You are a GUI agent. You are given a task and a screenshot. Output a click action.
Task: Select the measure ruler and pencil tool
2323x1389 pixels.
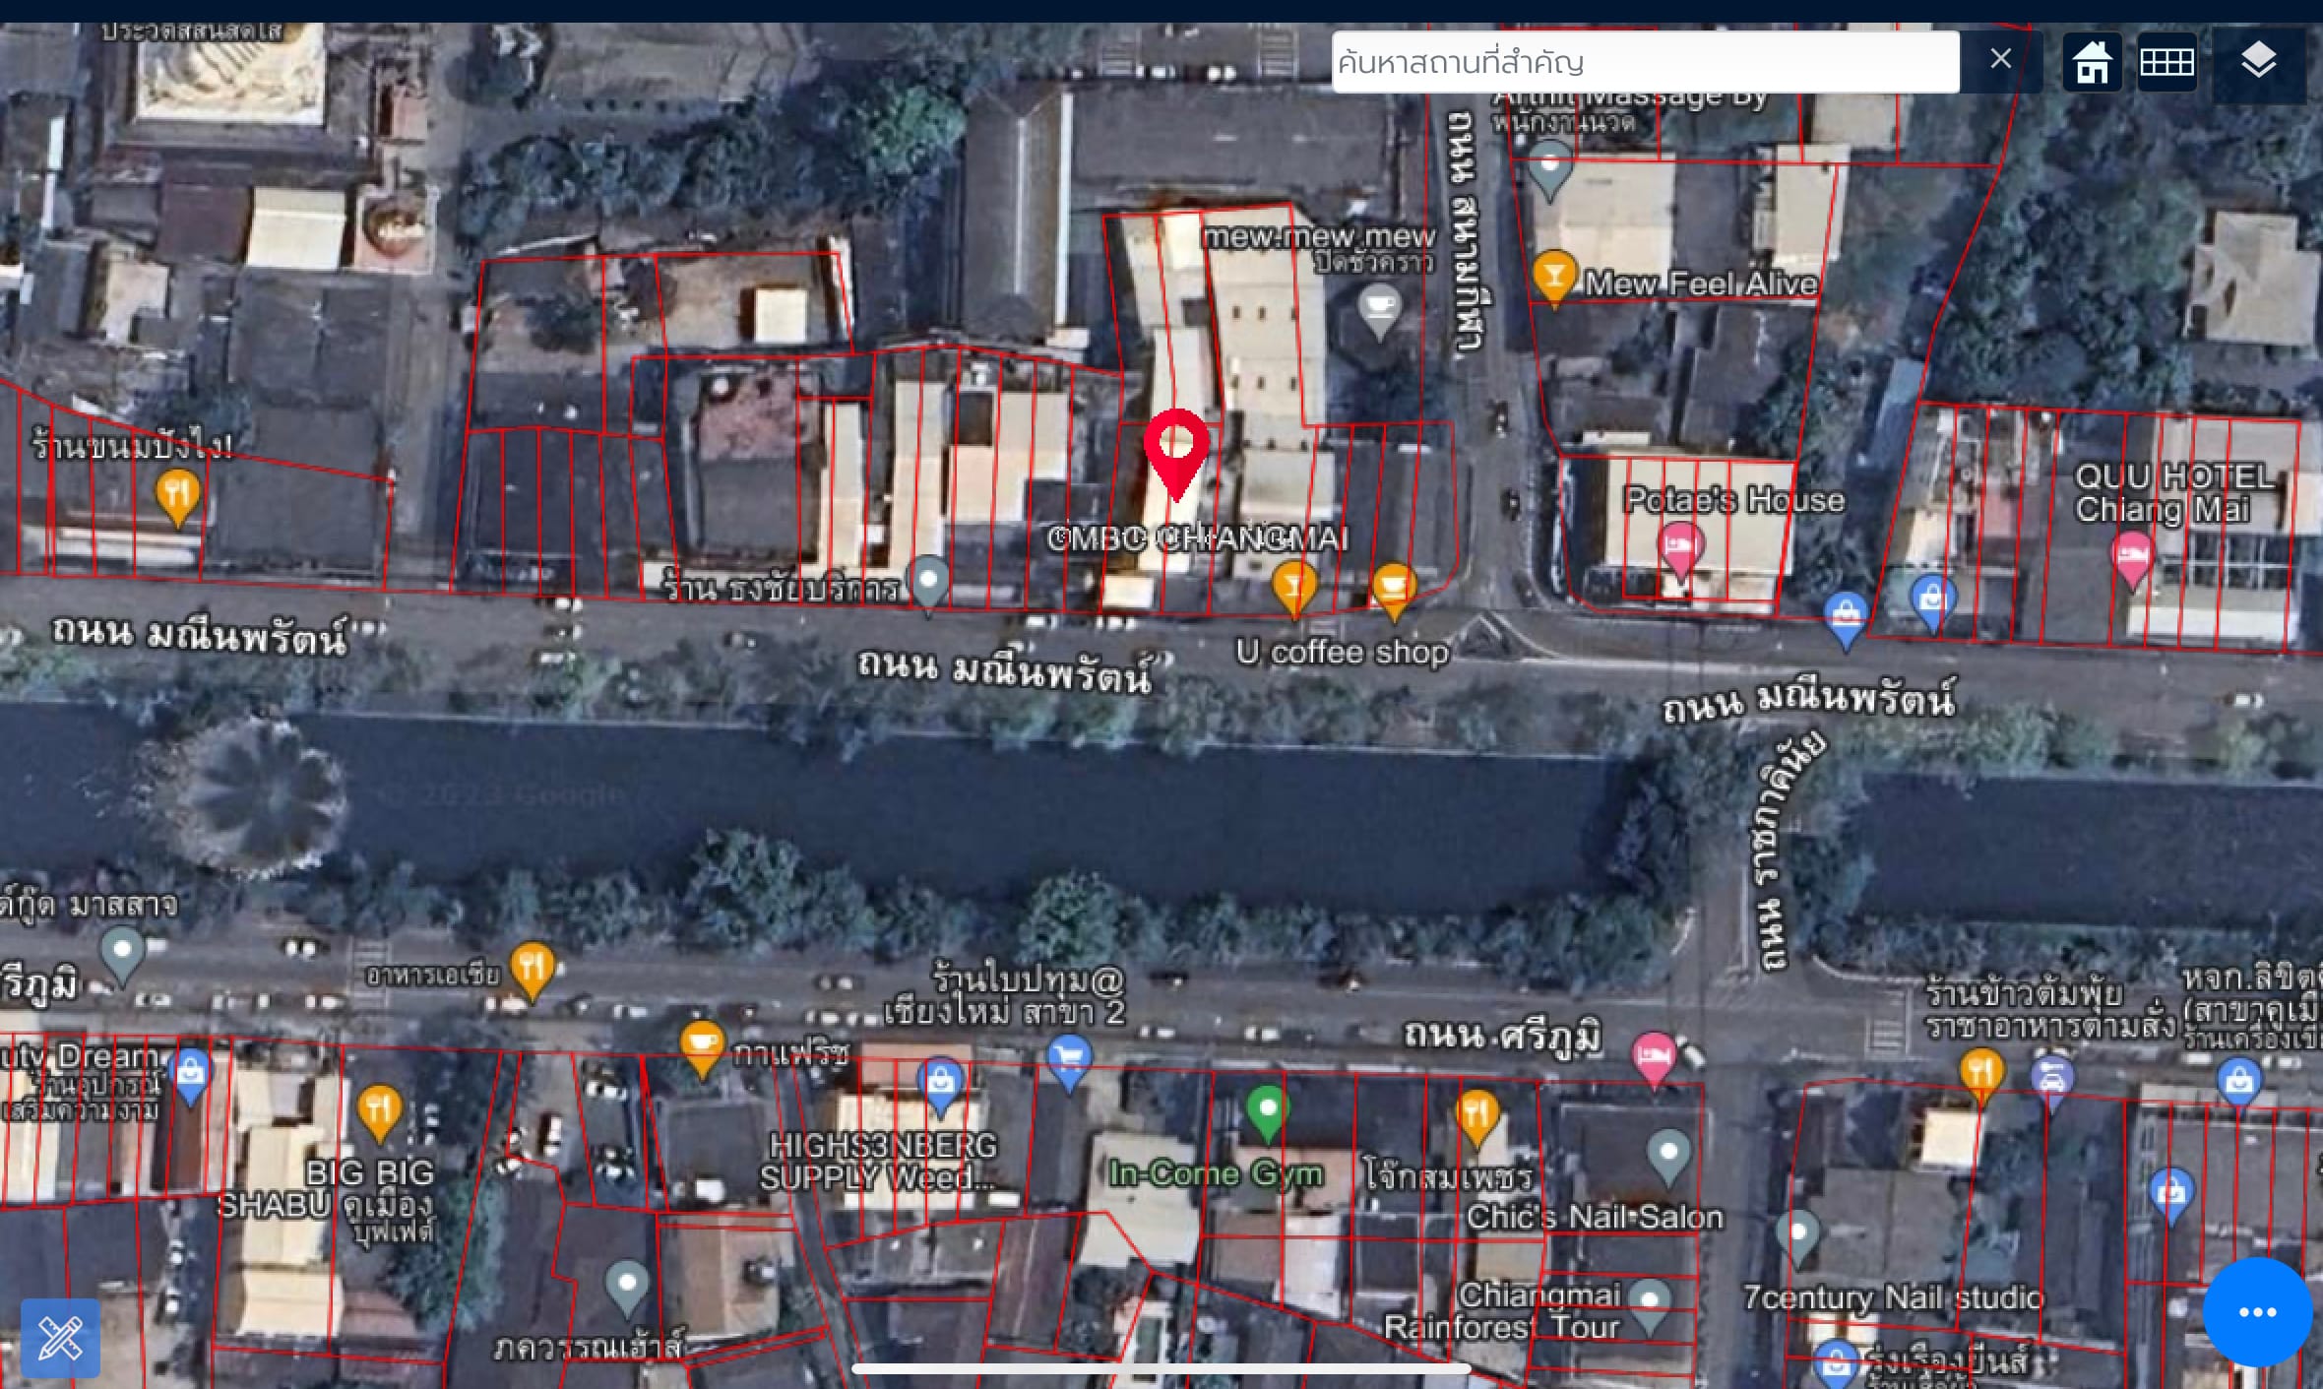coord(60,1338)
